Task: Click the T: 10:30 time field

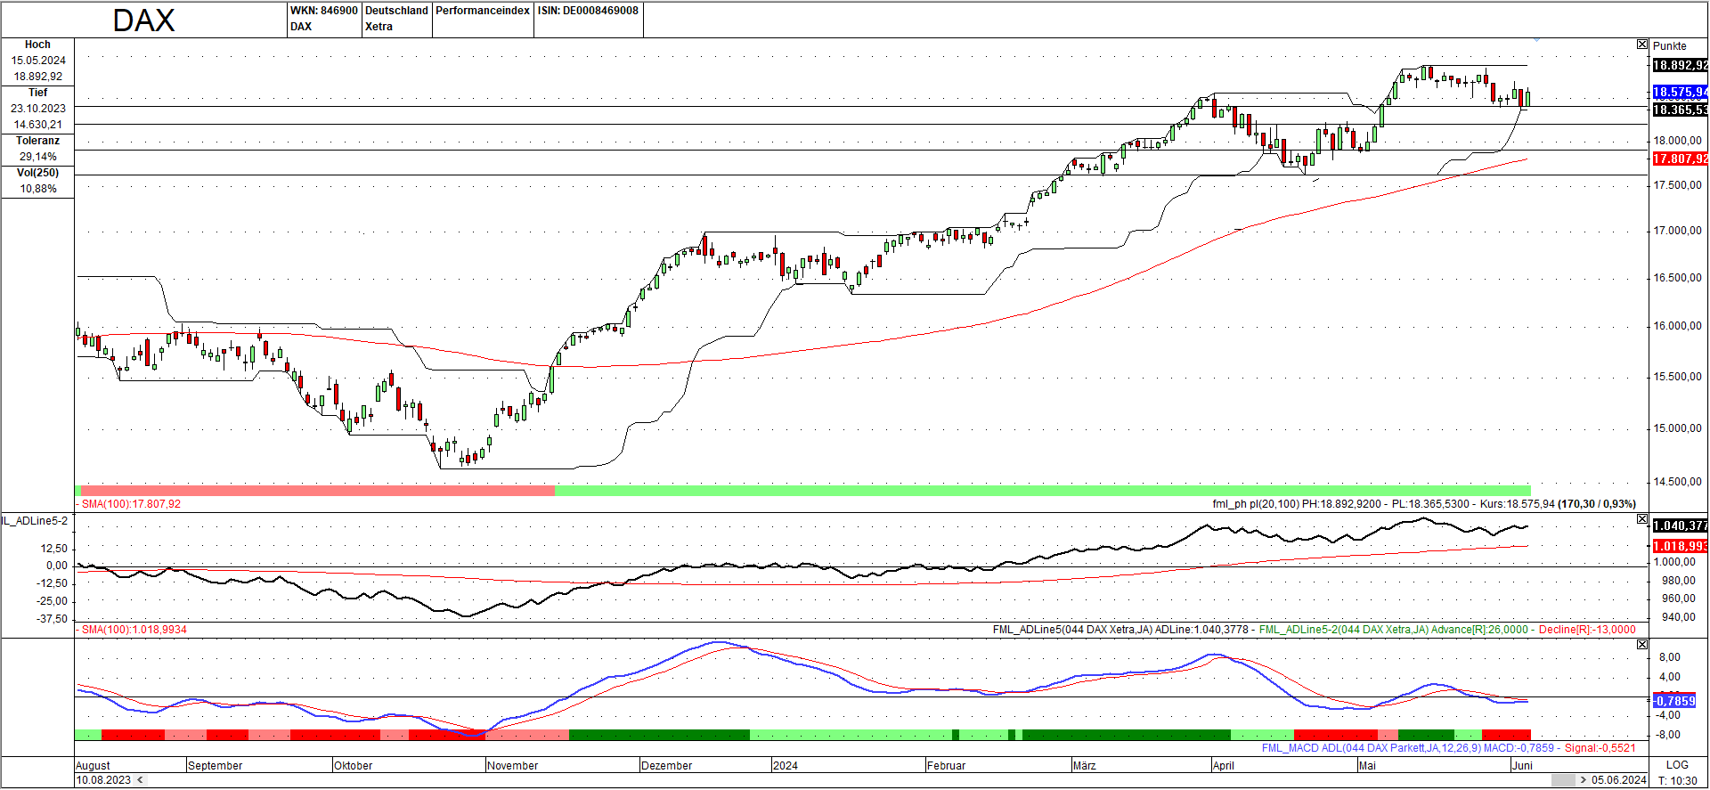Action: click(x=1678, y=780)
